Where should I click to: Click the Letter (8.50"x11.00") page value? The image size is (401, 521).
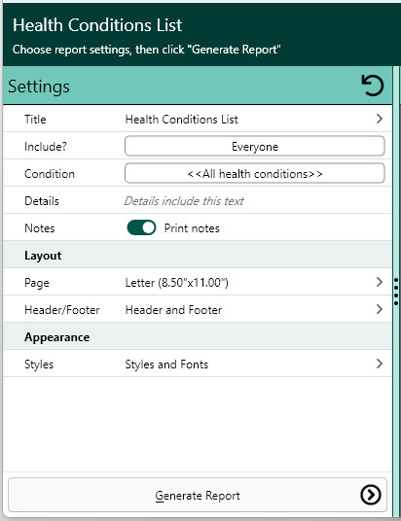[177, 283]
